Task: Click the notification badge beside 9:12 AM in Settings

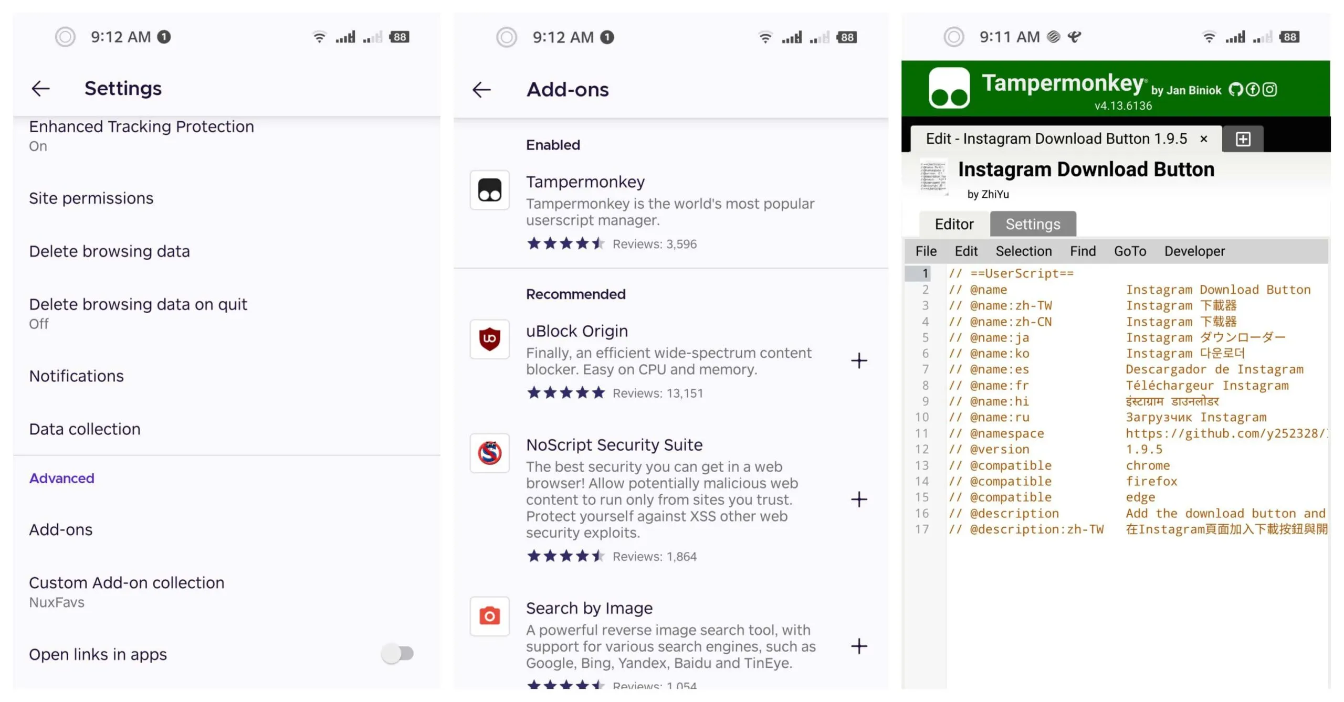Action: coord(164,37)
